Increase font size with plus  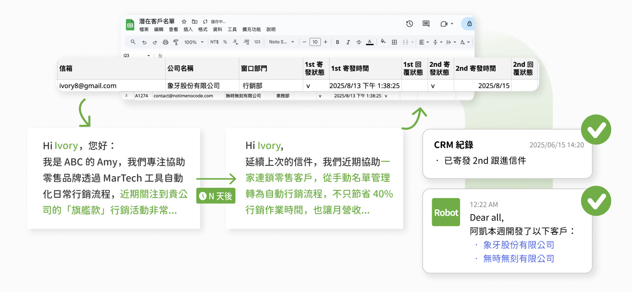pyautogui.click(x=325, y=42)
